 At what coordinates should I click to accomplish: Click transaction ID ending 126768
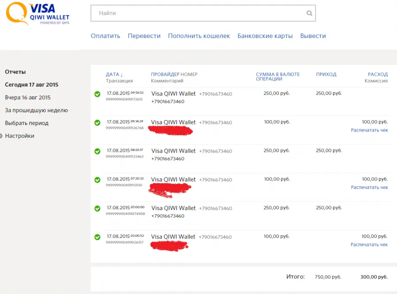(124, 128)
